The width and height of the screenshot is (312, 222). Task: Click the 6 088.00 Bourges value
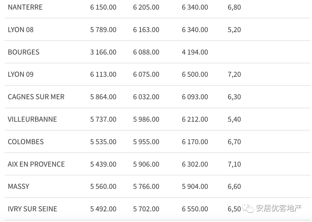click(x=146, y=52)
